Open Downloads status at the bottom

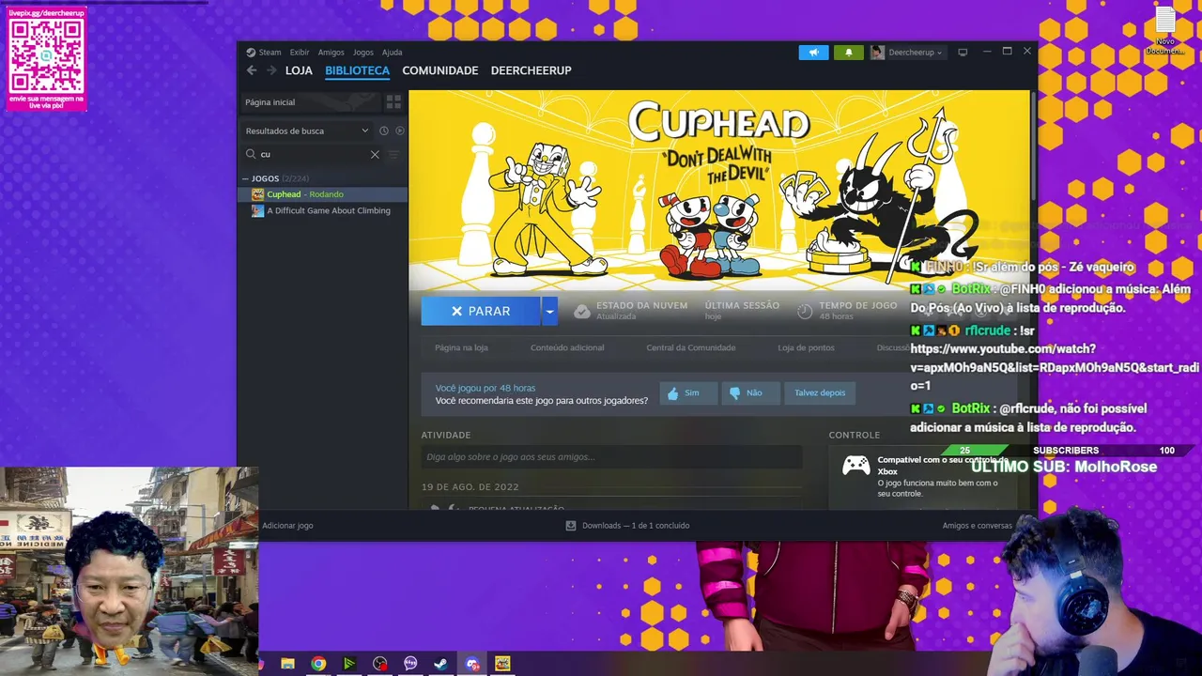point(627,526)
